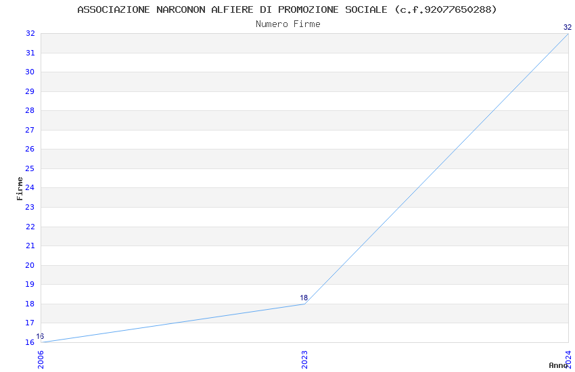
Task: Select the subtitle Numero Firme
Action: pyautogui.click(x=288, y=24)
